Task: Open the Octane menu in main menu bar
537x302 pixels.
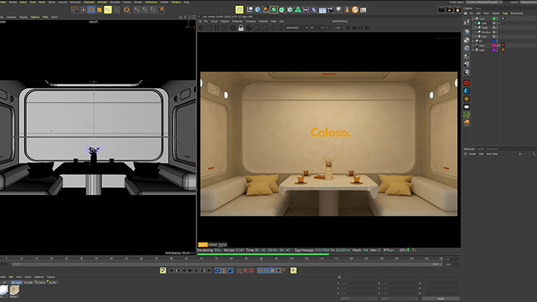Action: tap(164, 2)
